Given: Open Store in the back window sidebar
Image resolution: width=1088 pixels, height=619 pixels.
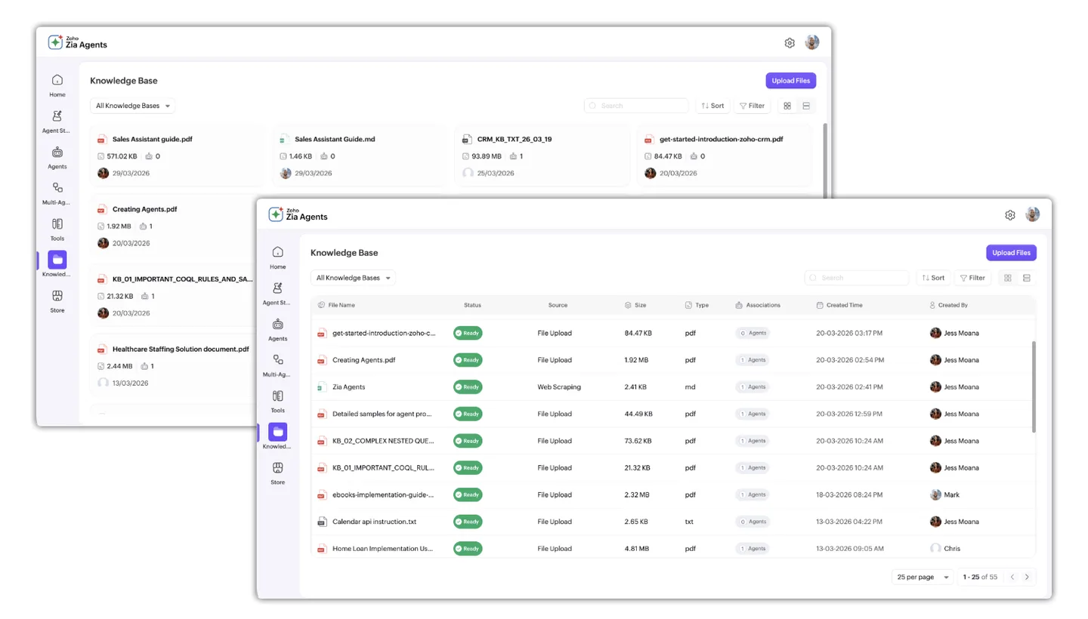Looking at the screenshot, I should click(57, 300).
